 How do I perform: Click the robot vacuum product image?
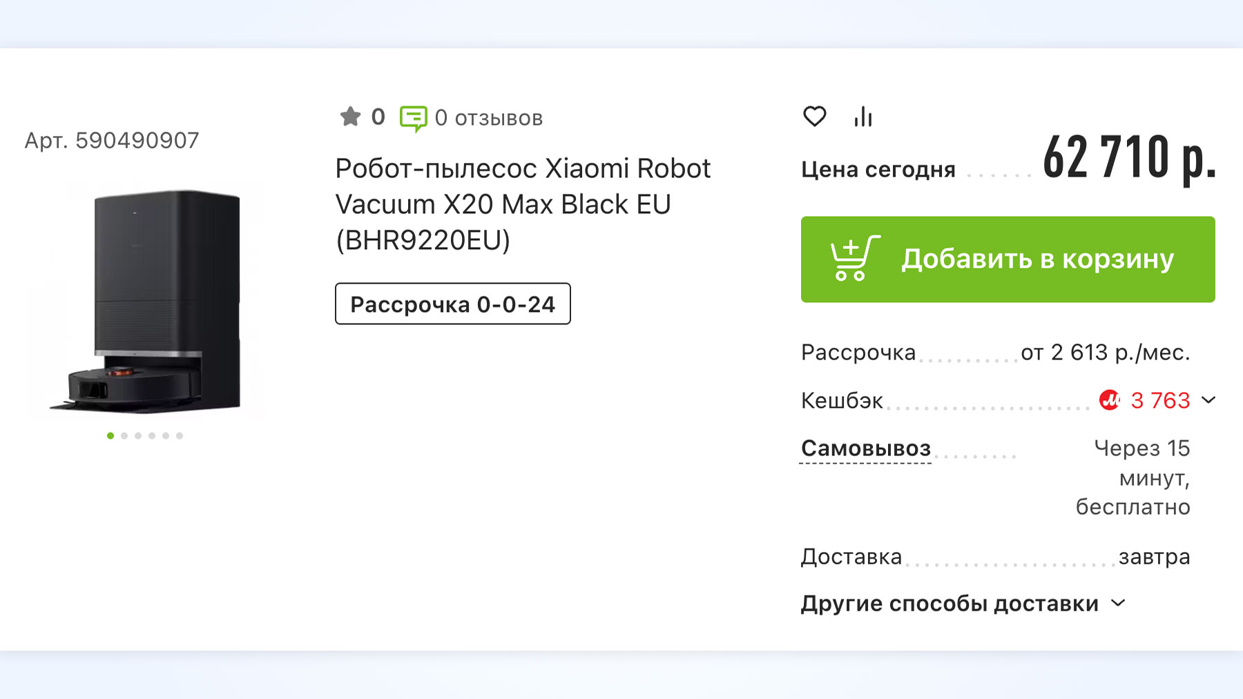(x=146, y=302)
